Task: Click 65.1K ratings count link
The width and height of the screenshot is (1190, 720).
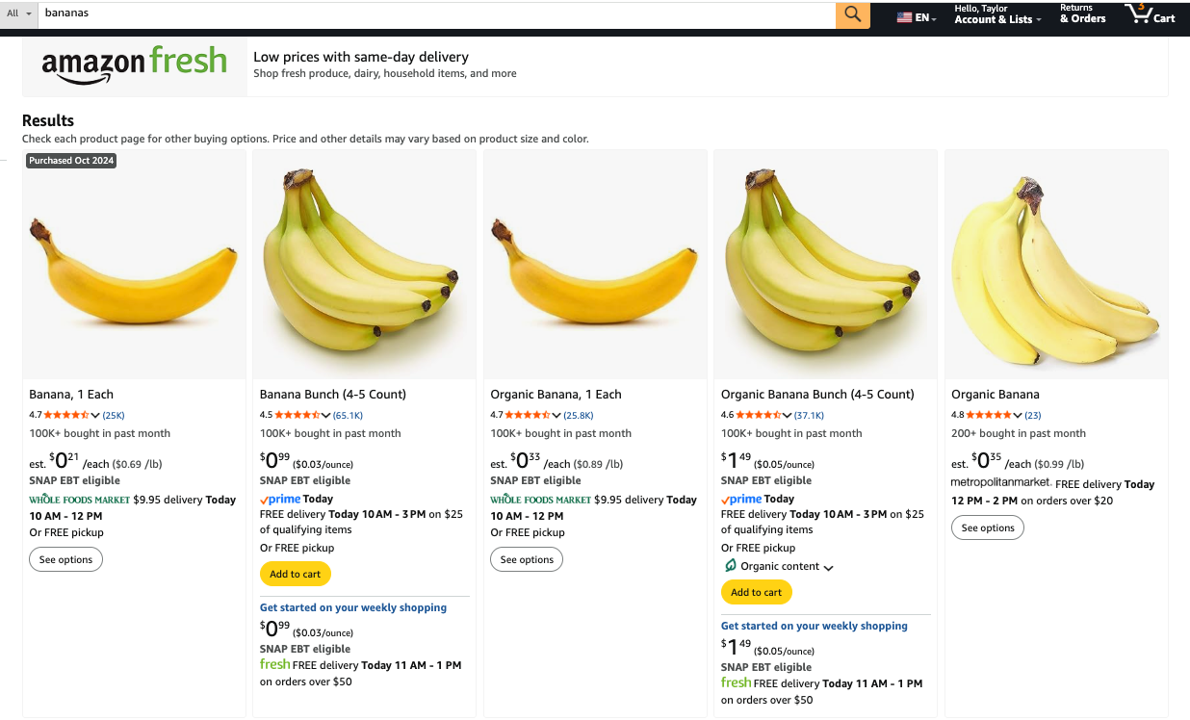Action: click(348, 415)
